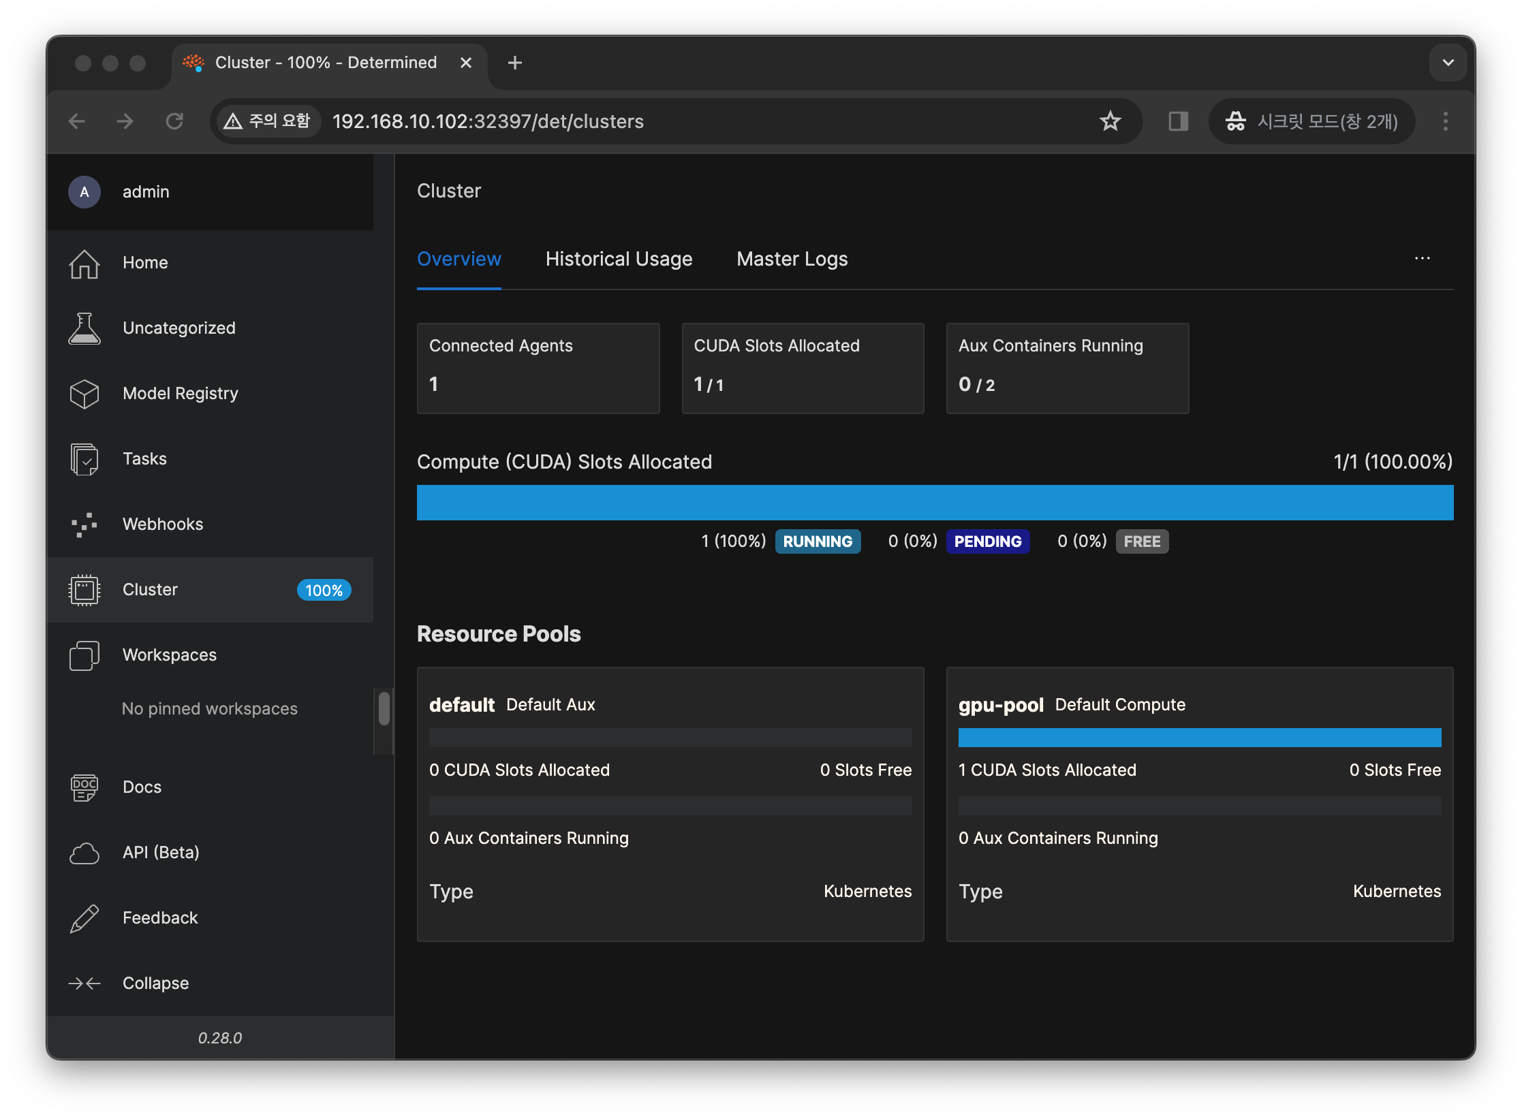Open Webhooks from the dots icon
The height and width of the screenshot is (1117, 1522).
84,524
